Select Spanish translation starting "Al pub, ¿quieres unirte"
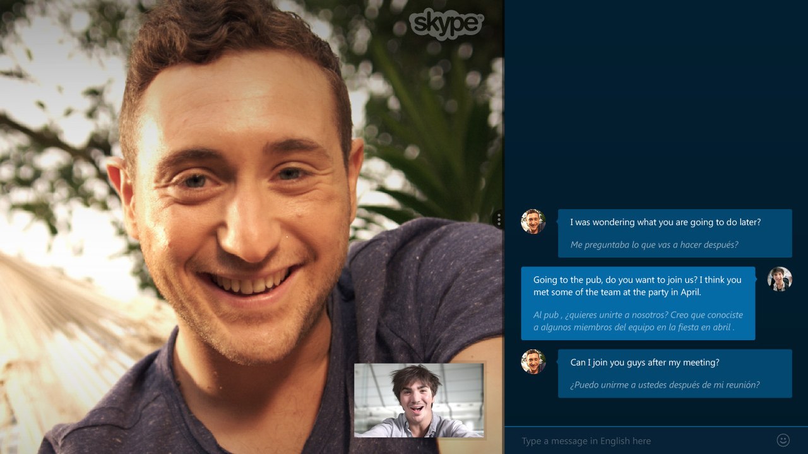 [638, 321]
